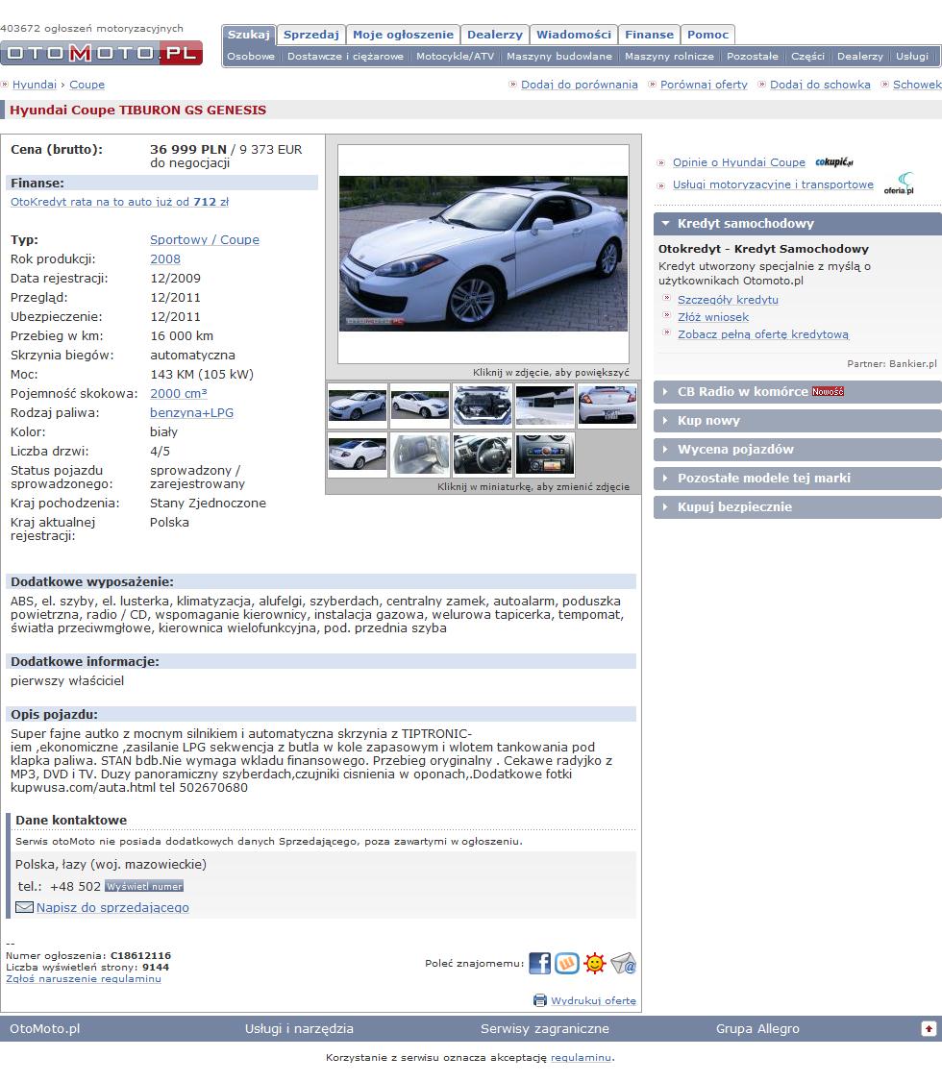Click the envelope icon beside Napisz do sprzedającego

(x=24, y=907)
